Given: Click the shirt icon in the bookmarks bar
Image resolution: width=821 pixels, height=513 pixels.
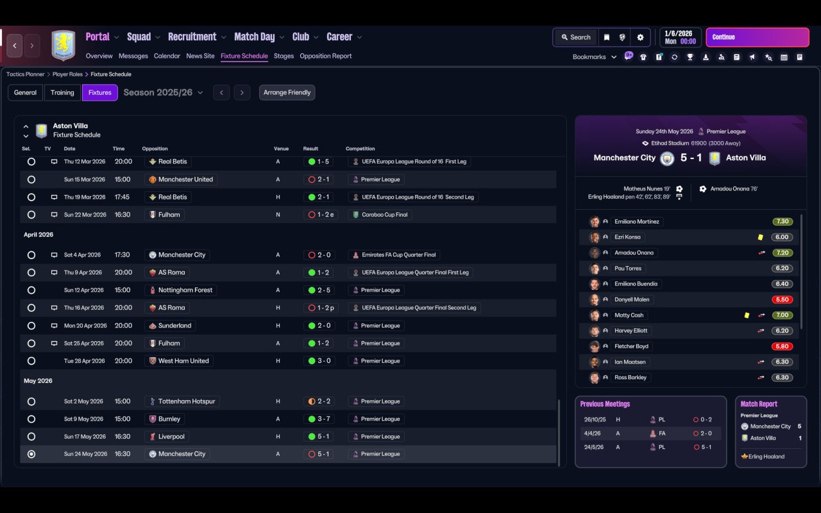Looking at the screenshot, I should point(643,57).
